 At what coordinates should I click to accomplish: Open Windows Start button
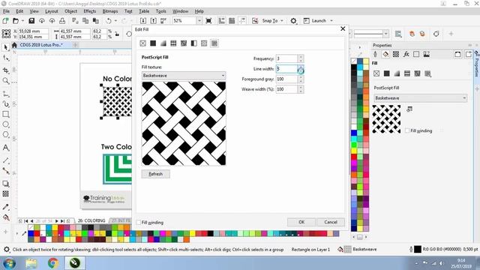[9, 263]
